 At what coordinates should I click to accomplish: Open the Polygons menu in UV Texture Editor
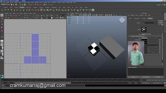point(6,13)
